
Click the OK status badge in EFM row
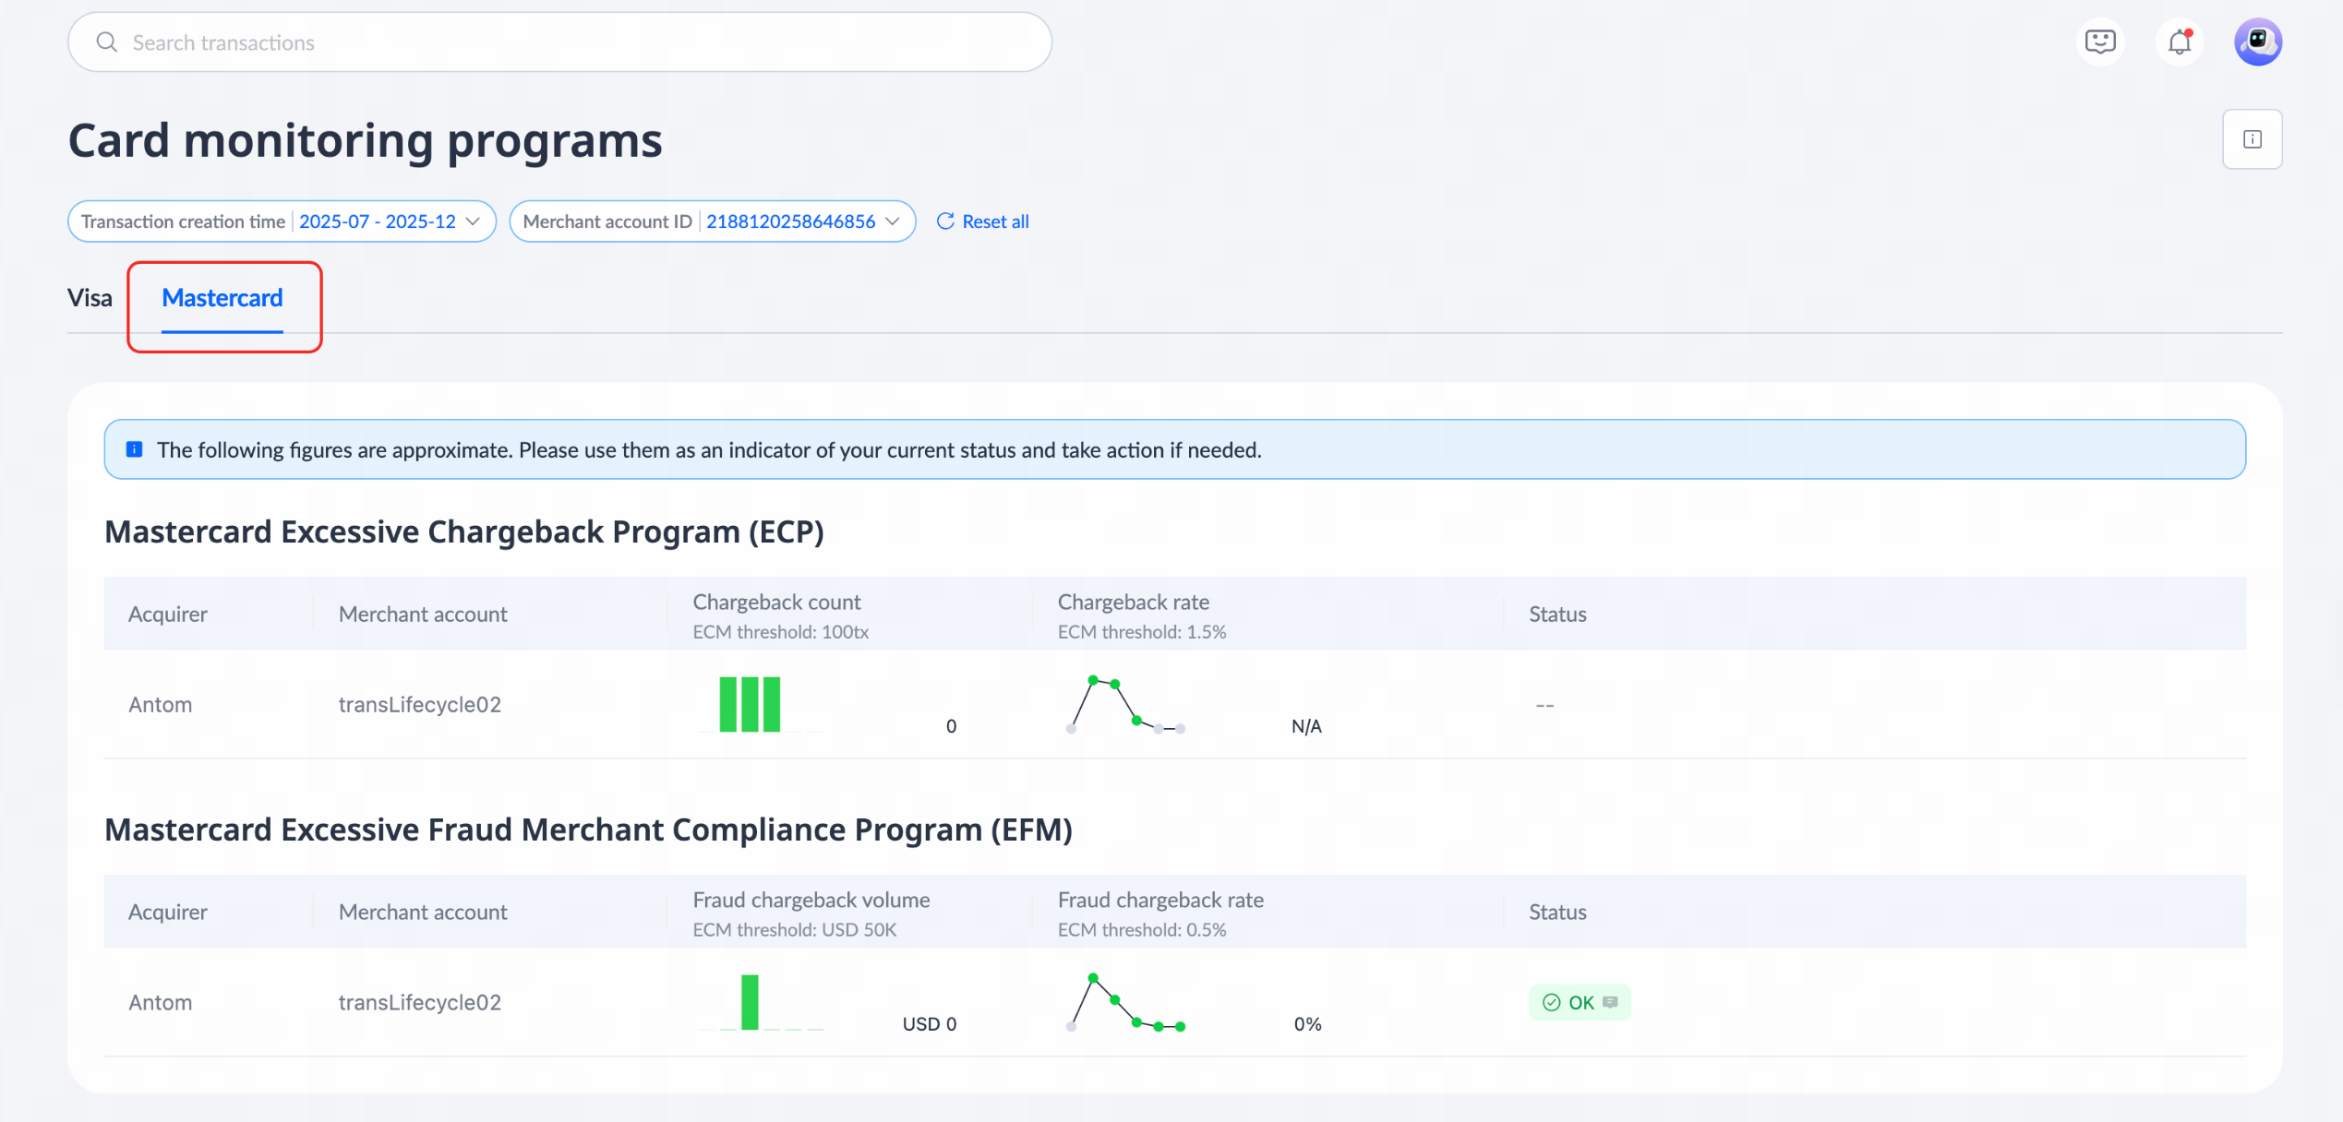coord(1580,1002)
